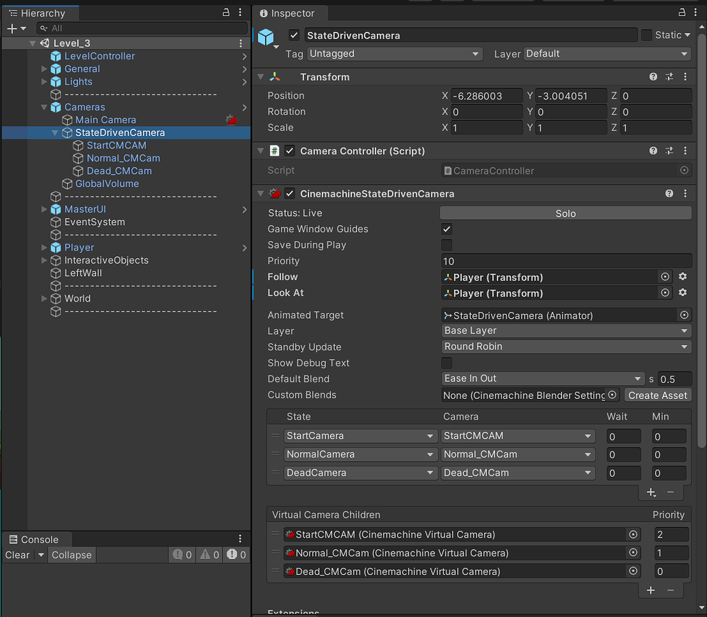Screen dimensions: 707x617
Task: Edit the Position X value field
Action: [487, 95]
